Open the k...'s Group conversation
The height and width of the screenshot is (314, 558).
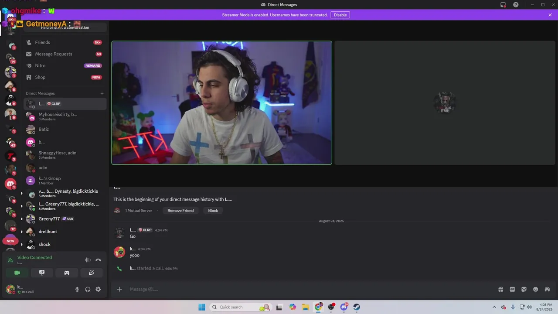click(65, 181)
